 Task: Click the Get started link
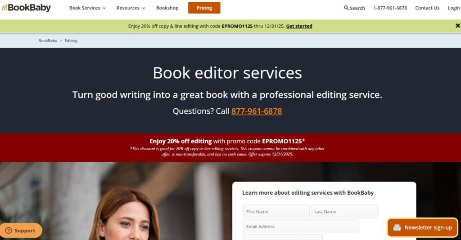pyautogui.click(x=299, y=26)
